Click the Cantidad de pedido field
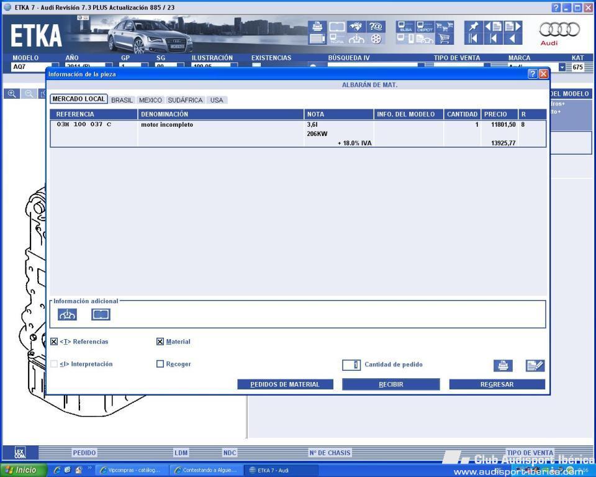596x477 pixels. [351, 365]
